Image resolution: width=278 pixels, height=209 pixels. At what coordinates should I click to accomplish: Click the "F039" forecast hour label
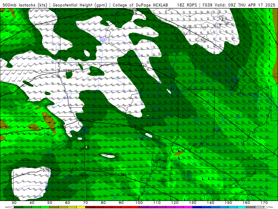tap(208, 5)
